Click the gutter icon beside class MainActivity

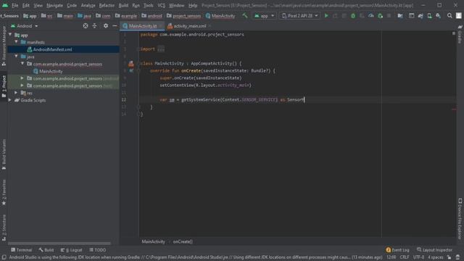click(131, 64)
